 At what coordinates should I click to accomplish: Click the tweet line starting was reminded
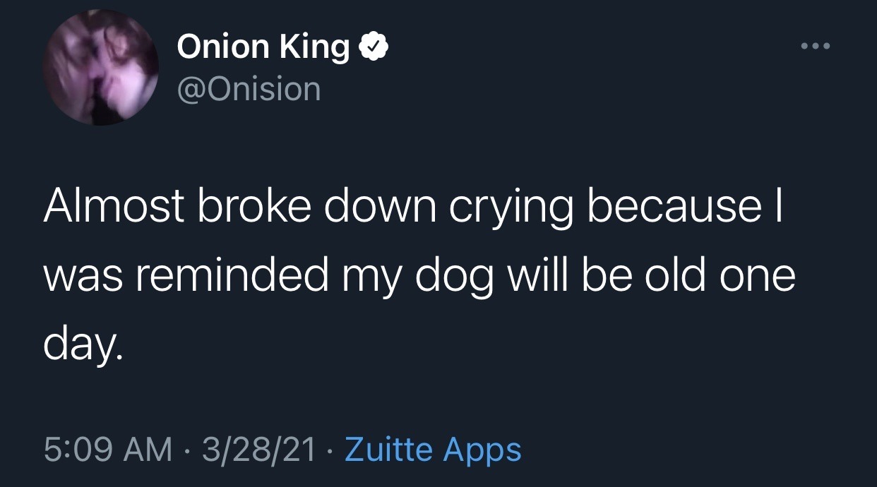coord(419,275)
